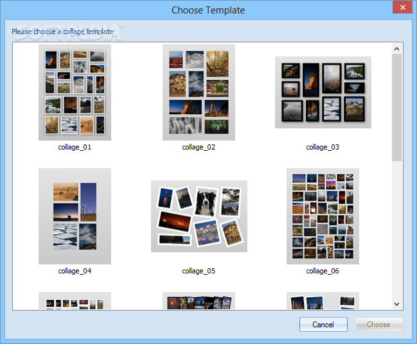Click the vertical scrollbar thumb
Image resolution: width=417 pixels, height=344 pixels.
coord(397,107)
